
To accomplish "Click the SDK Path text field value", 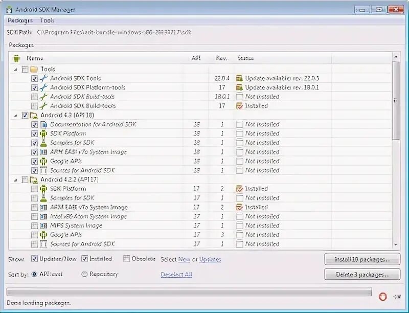I will [x=114, y=32].
